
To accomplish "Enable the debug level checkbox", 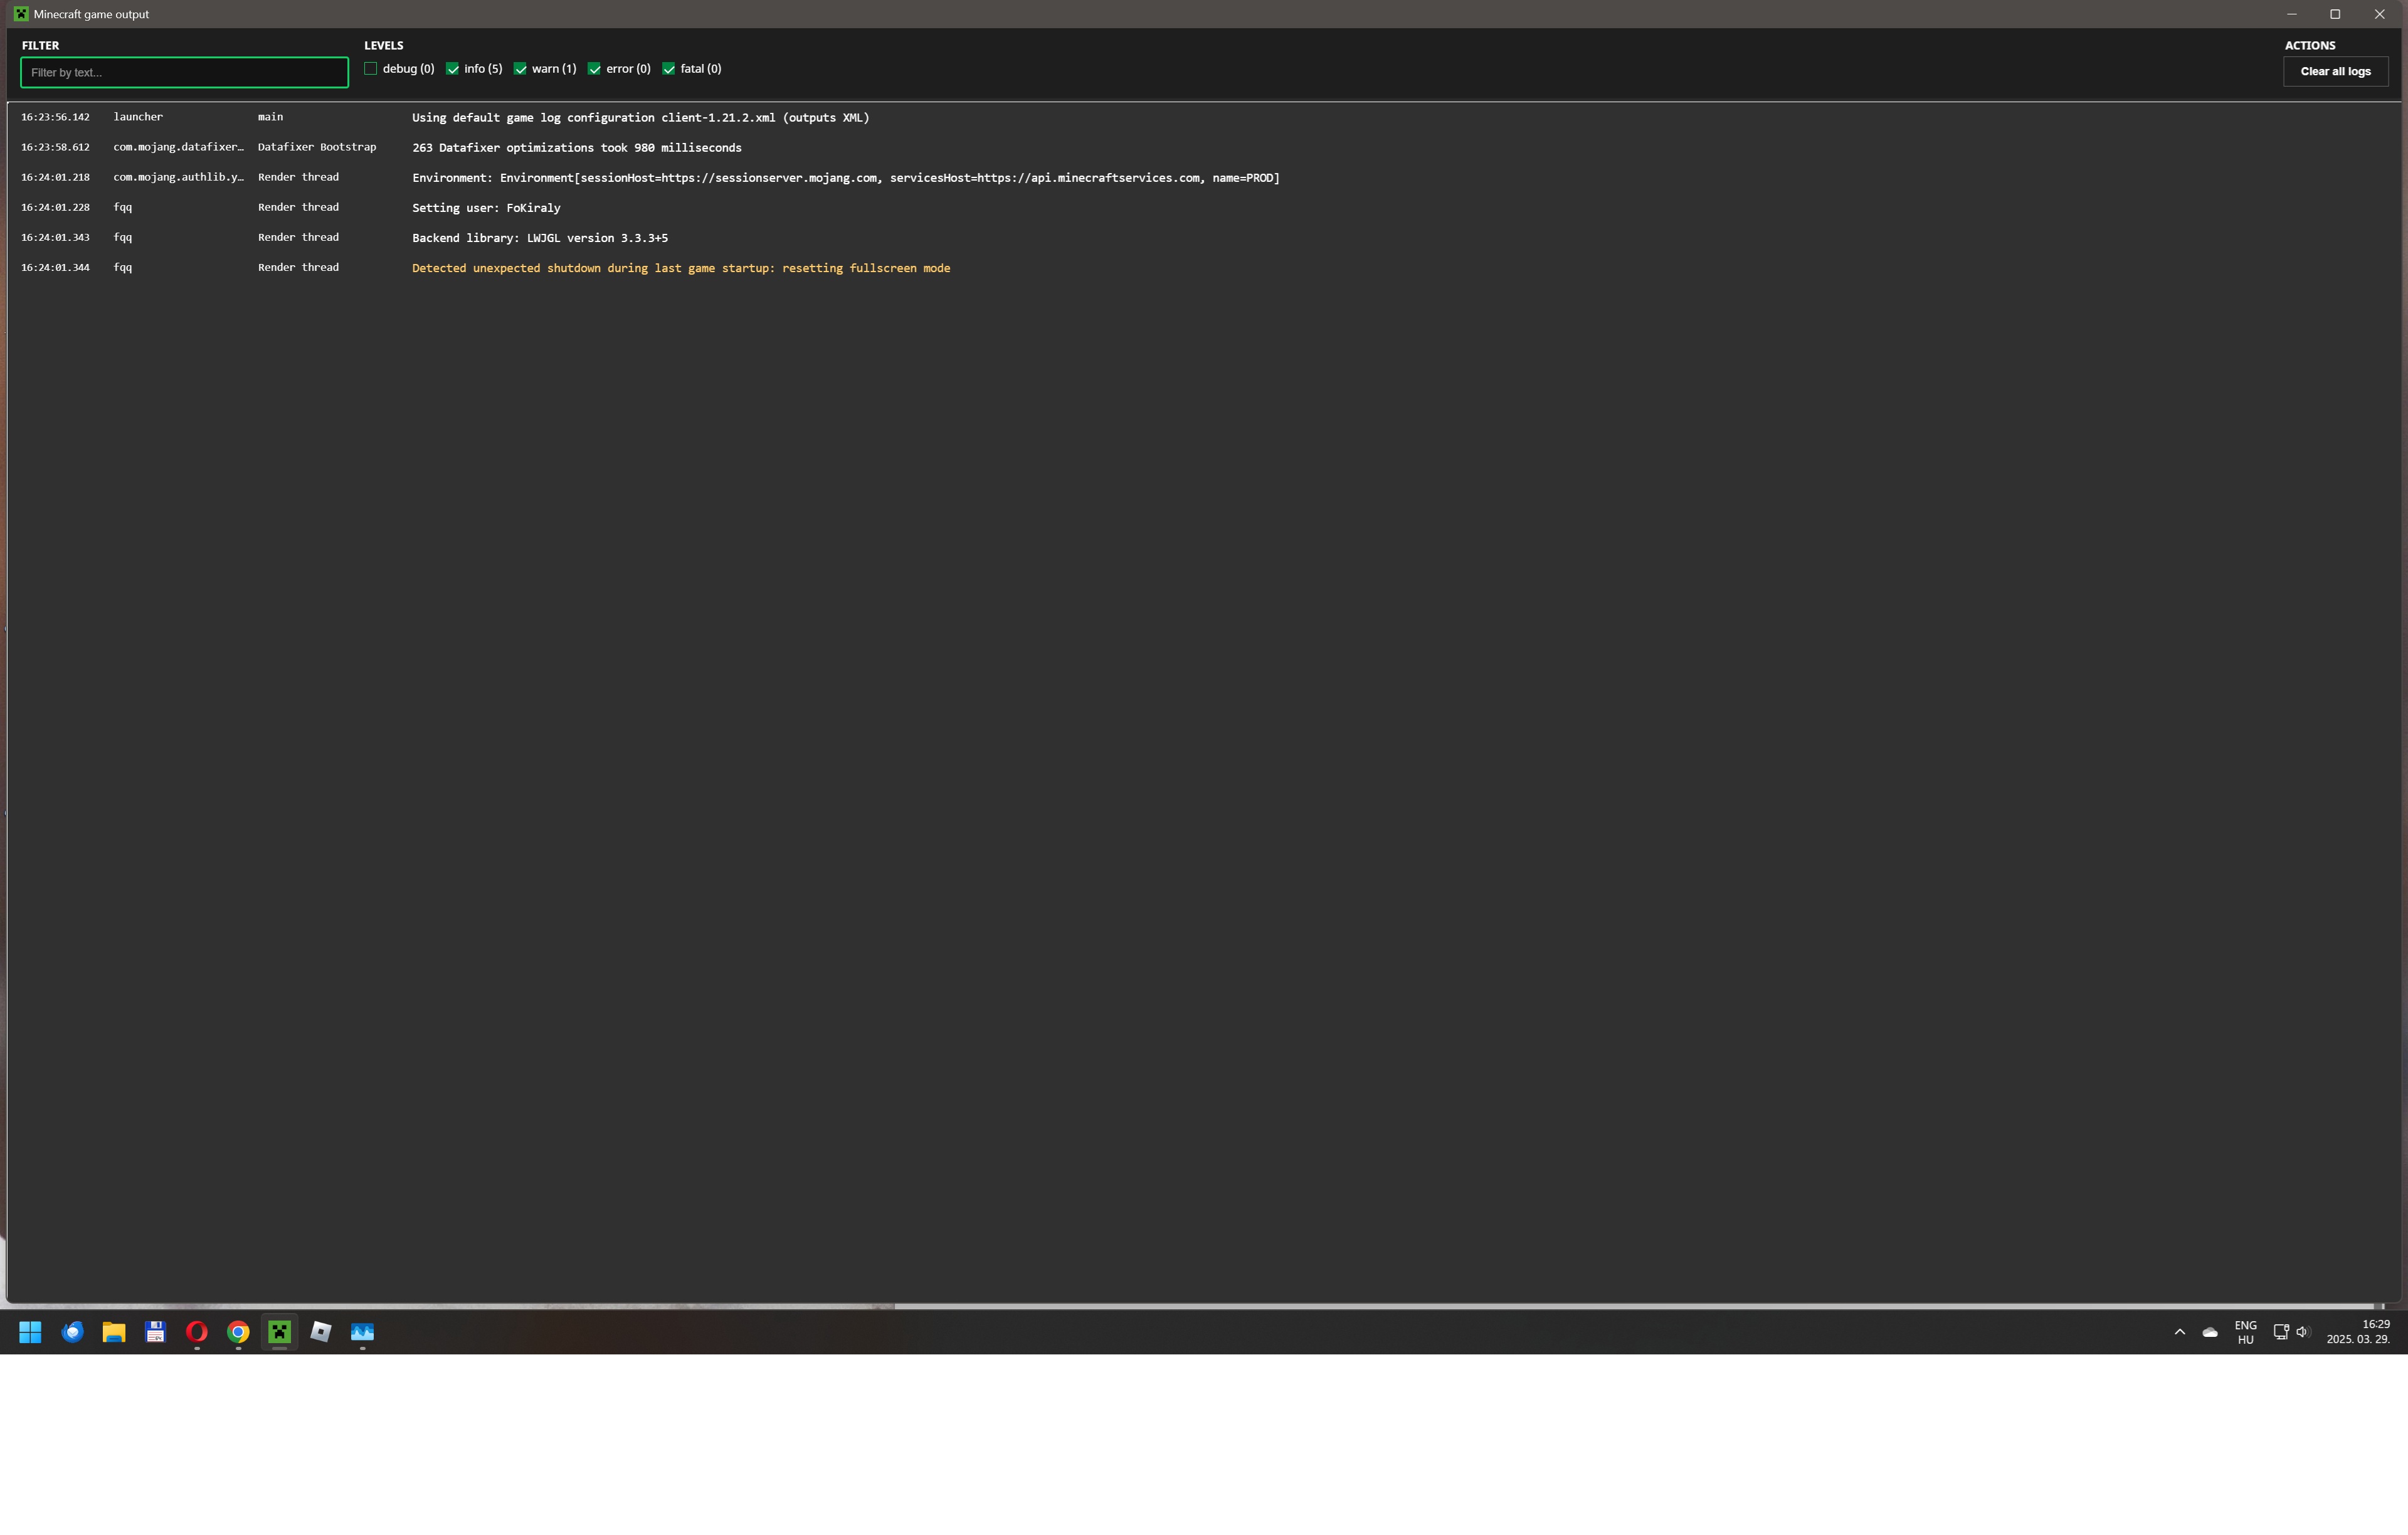I will 371,69.
